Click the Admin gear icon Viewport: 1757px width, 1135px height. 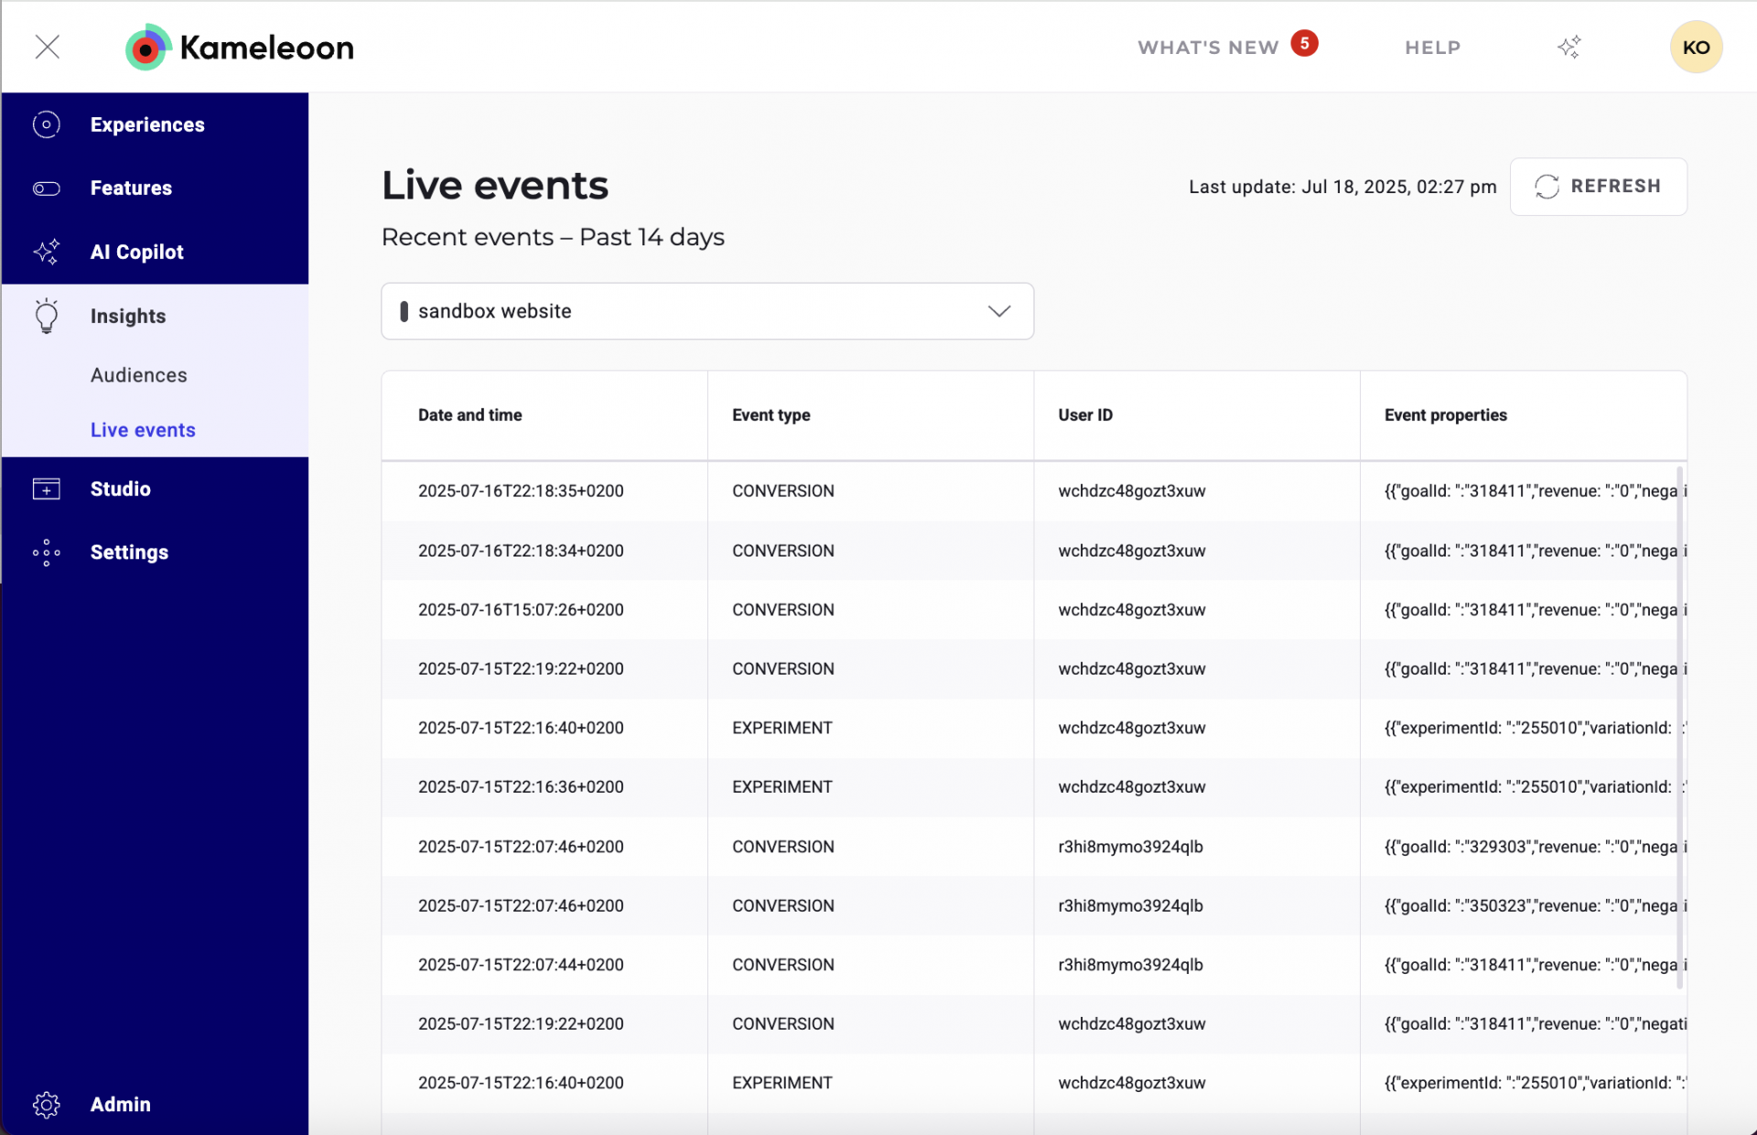47,1104
